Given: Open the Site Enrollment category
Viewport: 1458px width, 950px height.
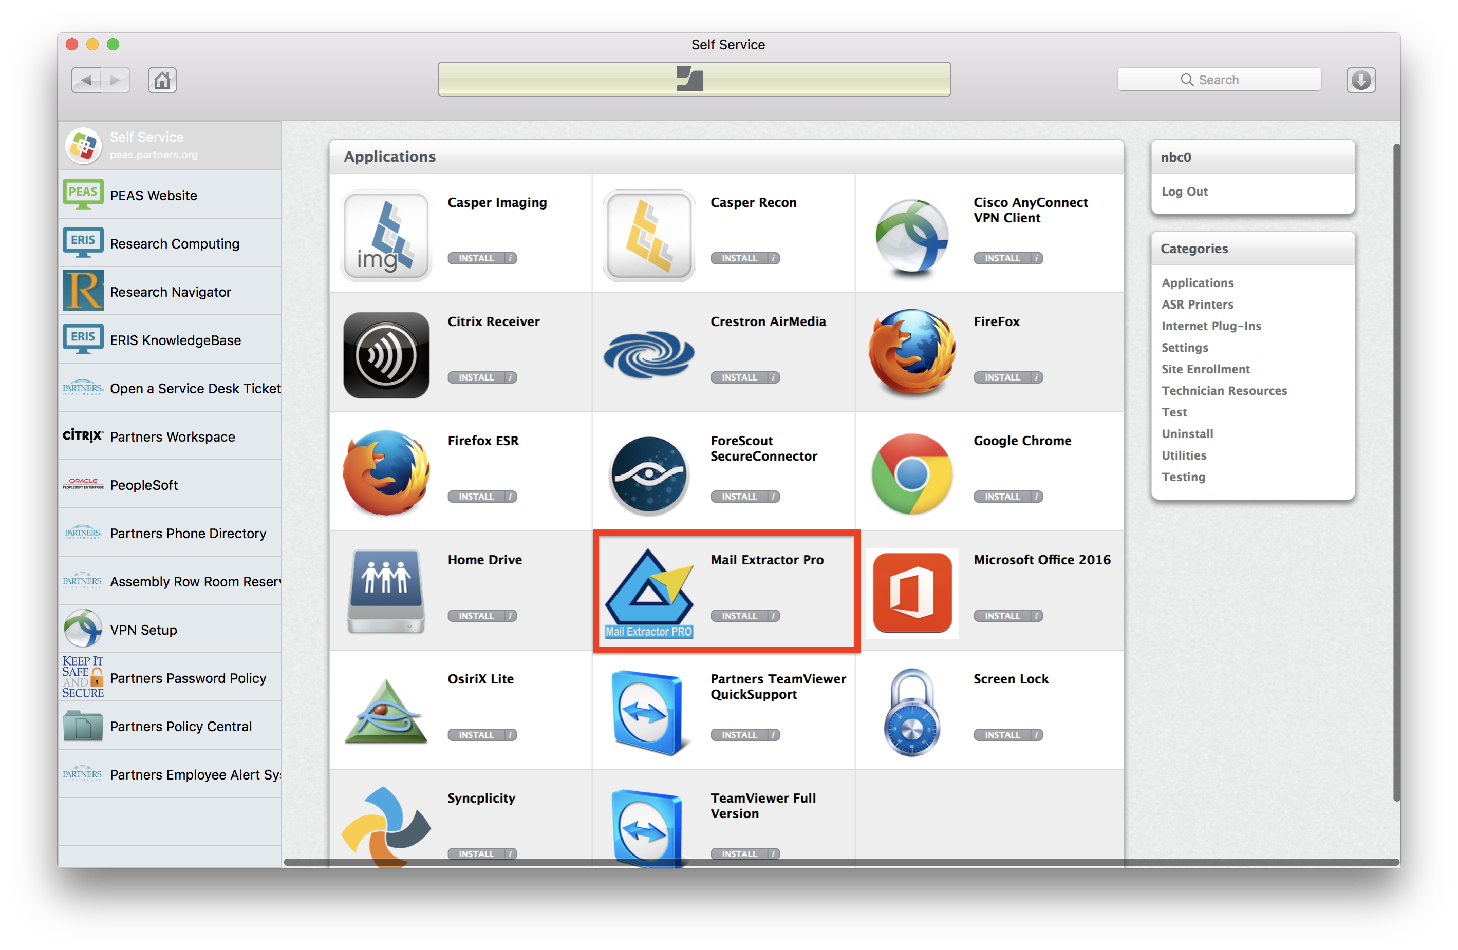Looking at the screenshot, I should click(1205, 369).
